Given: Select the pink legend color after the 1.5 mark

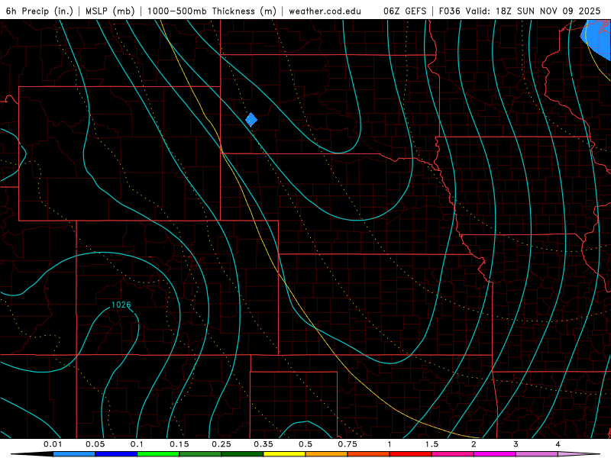Looking at the screenshot, I should 453,454.
